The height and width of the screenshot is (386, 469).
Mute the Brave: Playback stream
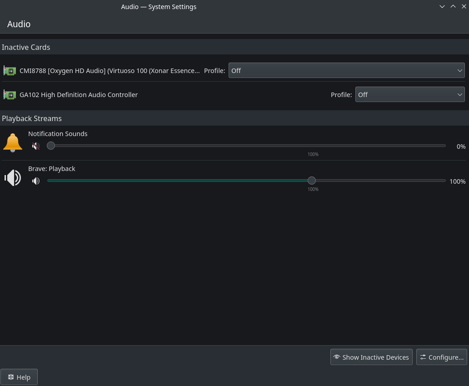36,181
